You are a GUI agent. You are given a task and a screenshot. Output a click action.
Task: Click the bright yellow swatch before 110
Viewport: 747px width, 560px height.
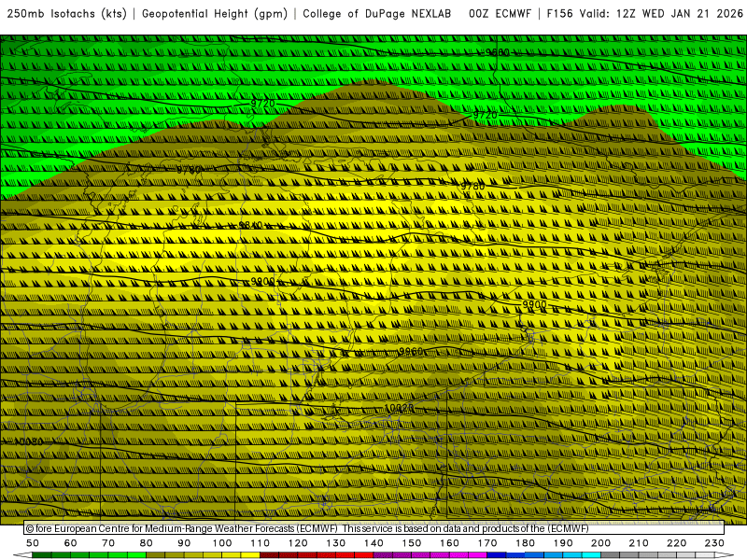[x=250, y=555]
